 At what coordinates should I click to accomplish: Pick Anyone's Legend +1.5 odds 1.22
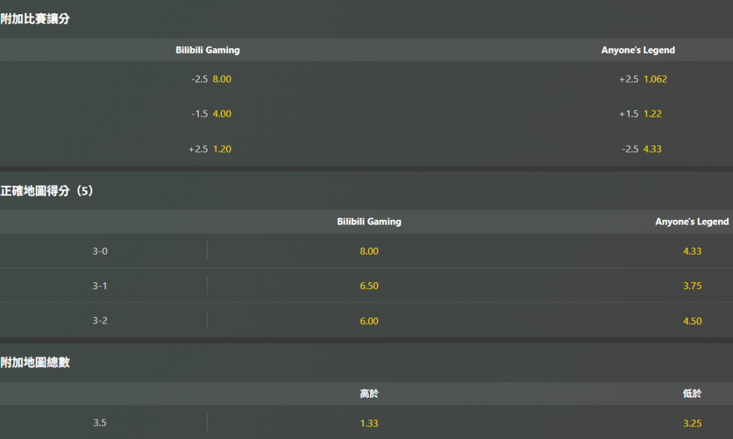pyautogui.click(x=641, y=113)
